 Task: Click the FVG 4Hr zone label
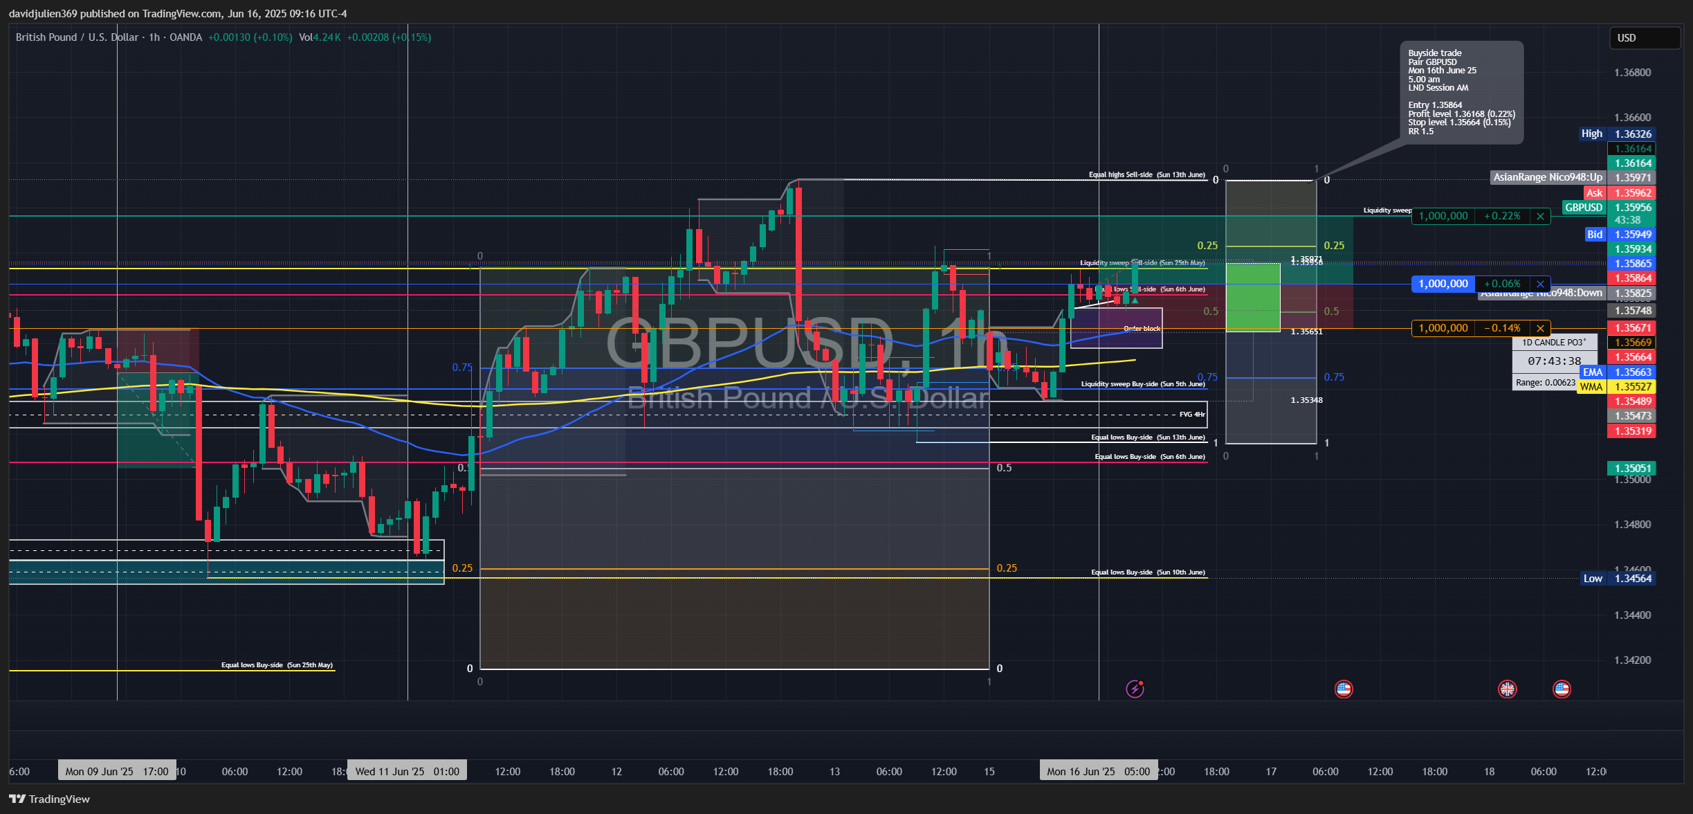1192,415
